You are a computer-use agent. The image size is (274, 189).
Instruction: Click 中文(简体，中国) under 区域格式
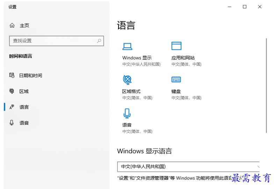click(137, 98)
